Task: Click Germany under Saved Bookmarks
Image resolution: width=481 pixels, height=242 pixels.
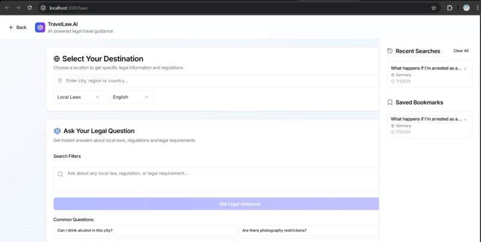Action: coord(403,125)
